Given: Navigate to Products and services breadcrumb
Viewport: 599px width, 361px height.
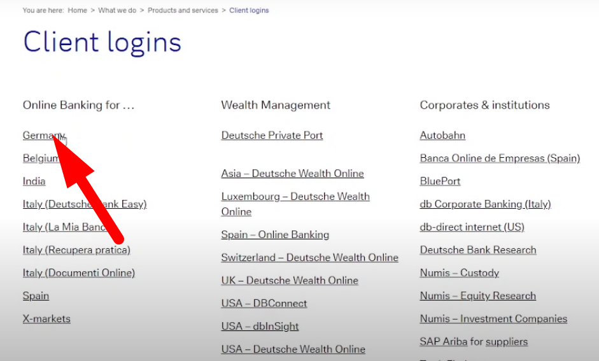Looking at the screenshot, I should (x=183, y=10).
